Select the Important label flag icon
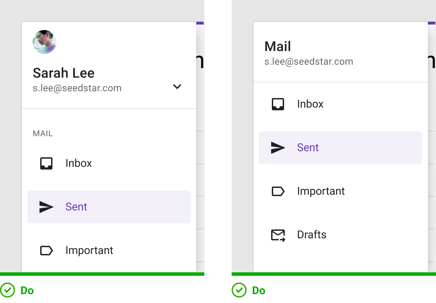This screenshot has width=436, height=303. click(x=46, y=250)
